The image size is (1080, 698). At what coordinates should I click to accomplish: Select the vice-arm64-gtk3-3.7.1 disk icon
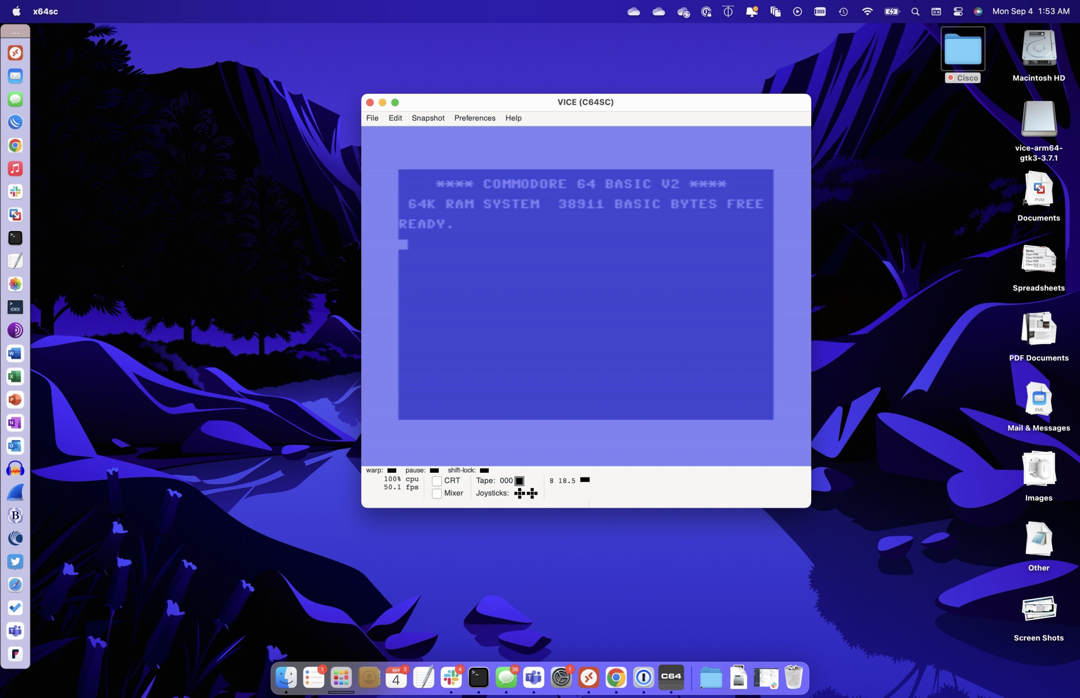(1038, 119)
